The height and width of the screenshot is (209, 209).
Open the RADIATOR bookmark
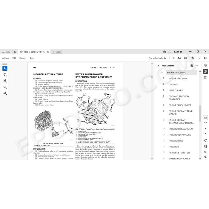click(174, 147)
